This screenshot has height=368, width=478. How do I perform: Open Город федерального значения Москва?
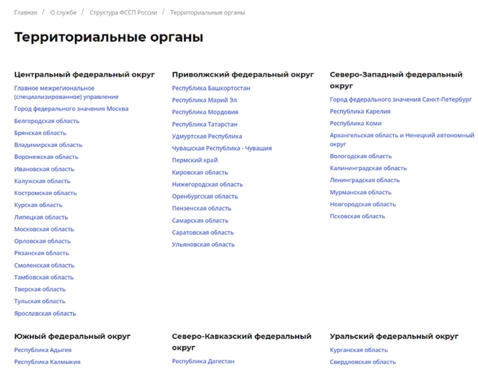(x=71, y=108)
